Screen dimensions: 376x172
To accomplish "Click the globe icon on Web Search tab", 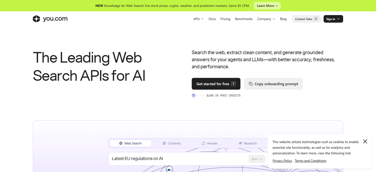I will tap(121, 143).
